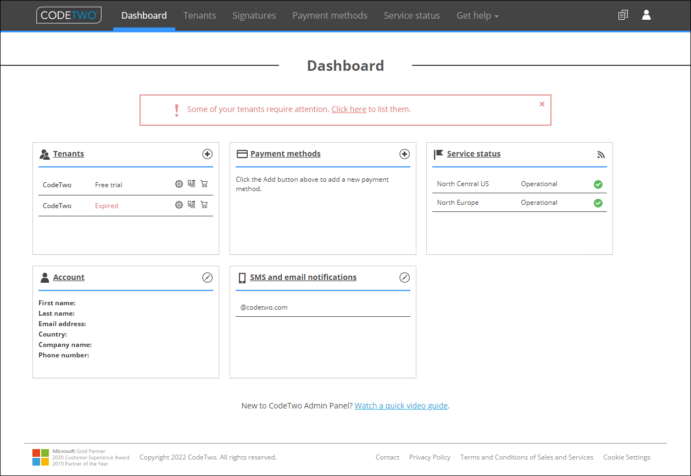The width and height of the screenshot is (691, 476).
Task: Click the CodeTwo tenant name in Free trial row
Action: click(57, 185)
